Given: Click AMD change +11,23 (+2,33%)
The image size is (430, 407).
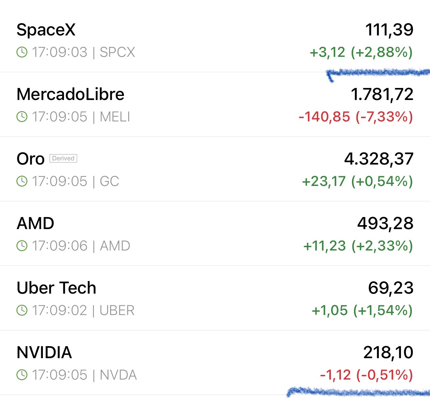Looking at the screenshot, I should pos(358,246).
